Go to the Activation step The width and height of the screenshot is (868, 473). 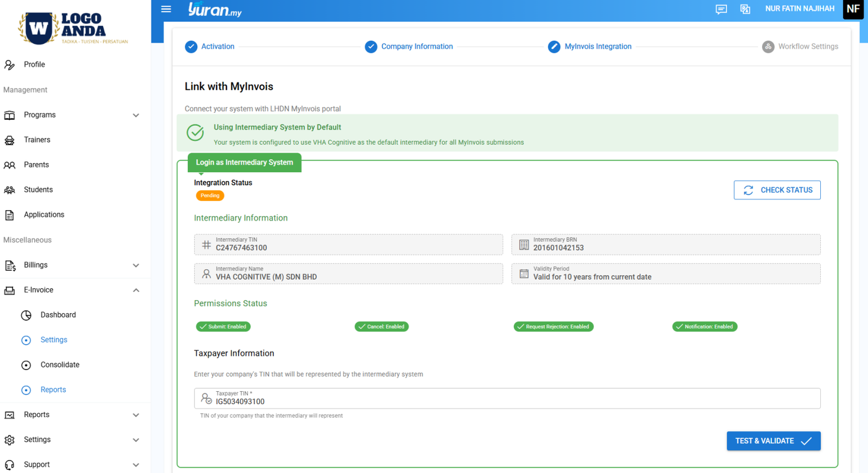click(210, 46)
